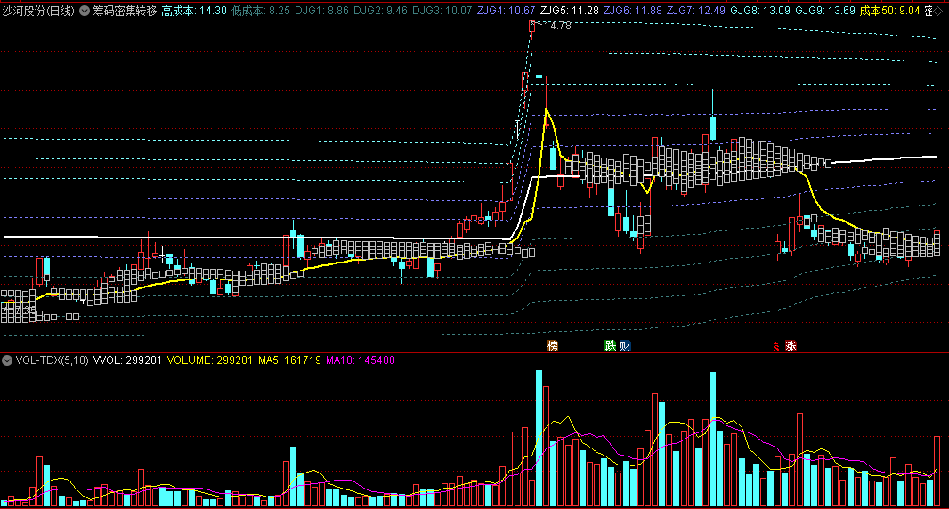Select the 筹码密集转移 indicator name
The height and width of the screenshot is (509, 949).
click(125, 11)
